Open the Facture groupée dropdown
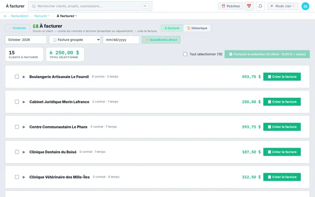The width and height of the screenshot is (315, 197). click(75, 40)
